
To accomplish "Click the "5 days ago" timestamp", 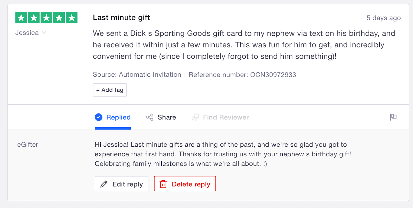I will 384,18.
